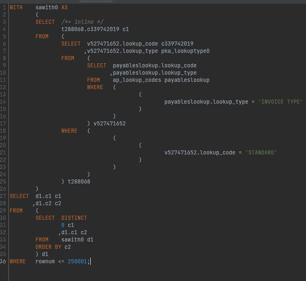Click 'pka_lookuptype0' alias

coord(185,51)
